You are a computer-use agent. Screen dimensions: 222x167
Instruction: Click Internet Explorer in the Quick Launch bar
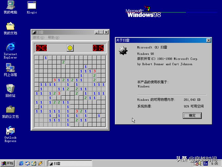21,163
